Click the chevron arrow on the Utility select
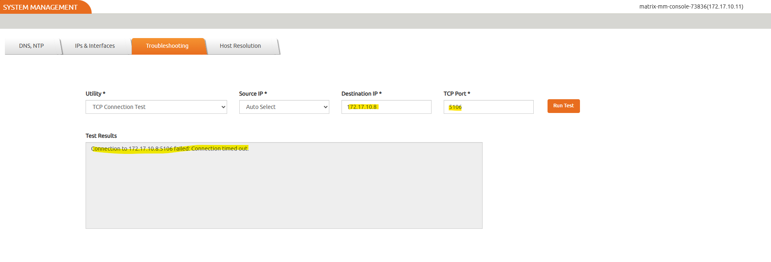771x262 pixels. (223, 107)
